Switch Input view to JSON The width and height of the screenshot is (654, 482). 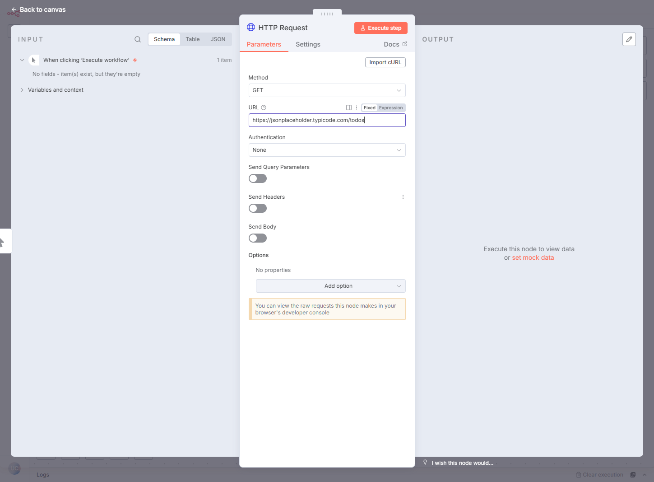point(218,39)
